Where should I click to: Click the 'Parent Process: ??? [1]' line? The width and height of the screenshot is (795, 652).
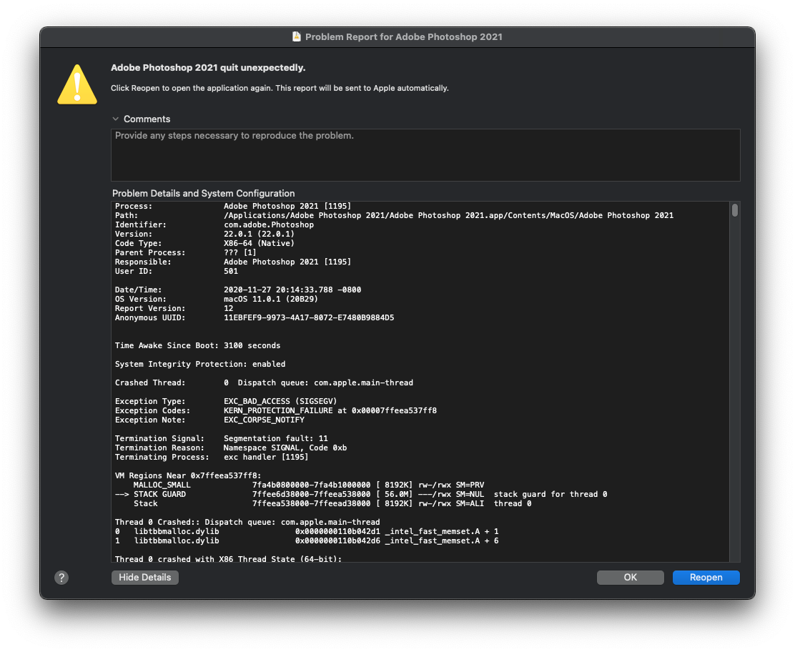pos(186,252)
